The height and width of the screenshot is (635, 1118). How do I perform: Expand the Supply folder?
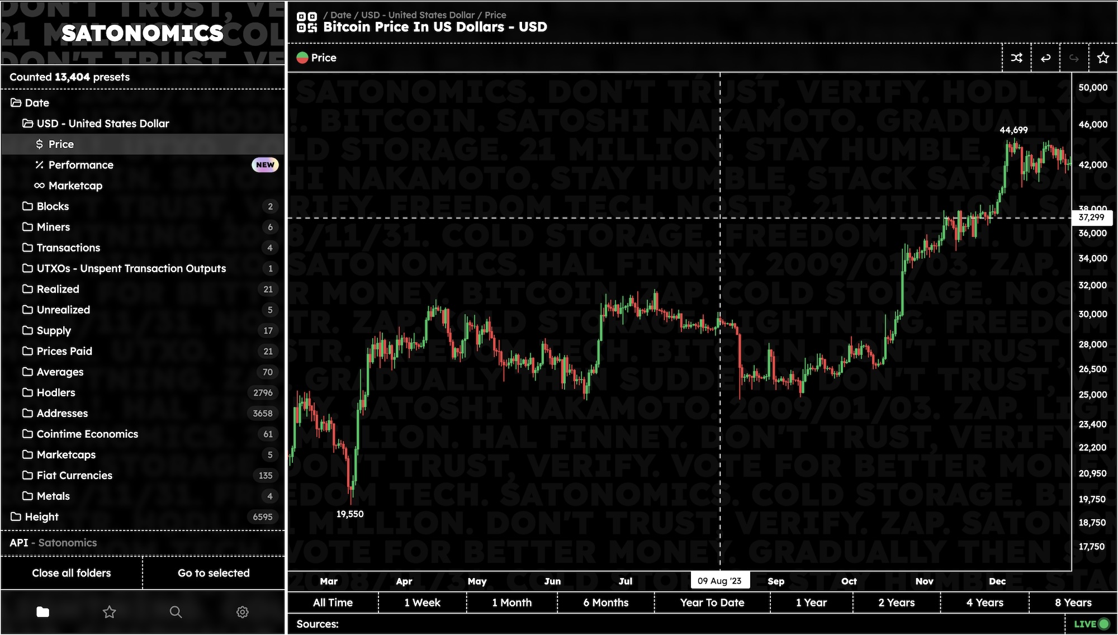tap(143, 330)
